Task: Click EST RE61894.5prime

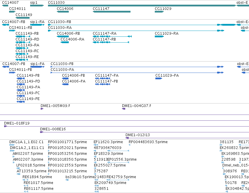Action: pyautogui.click(x=37, y=177)
